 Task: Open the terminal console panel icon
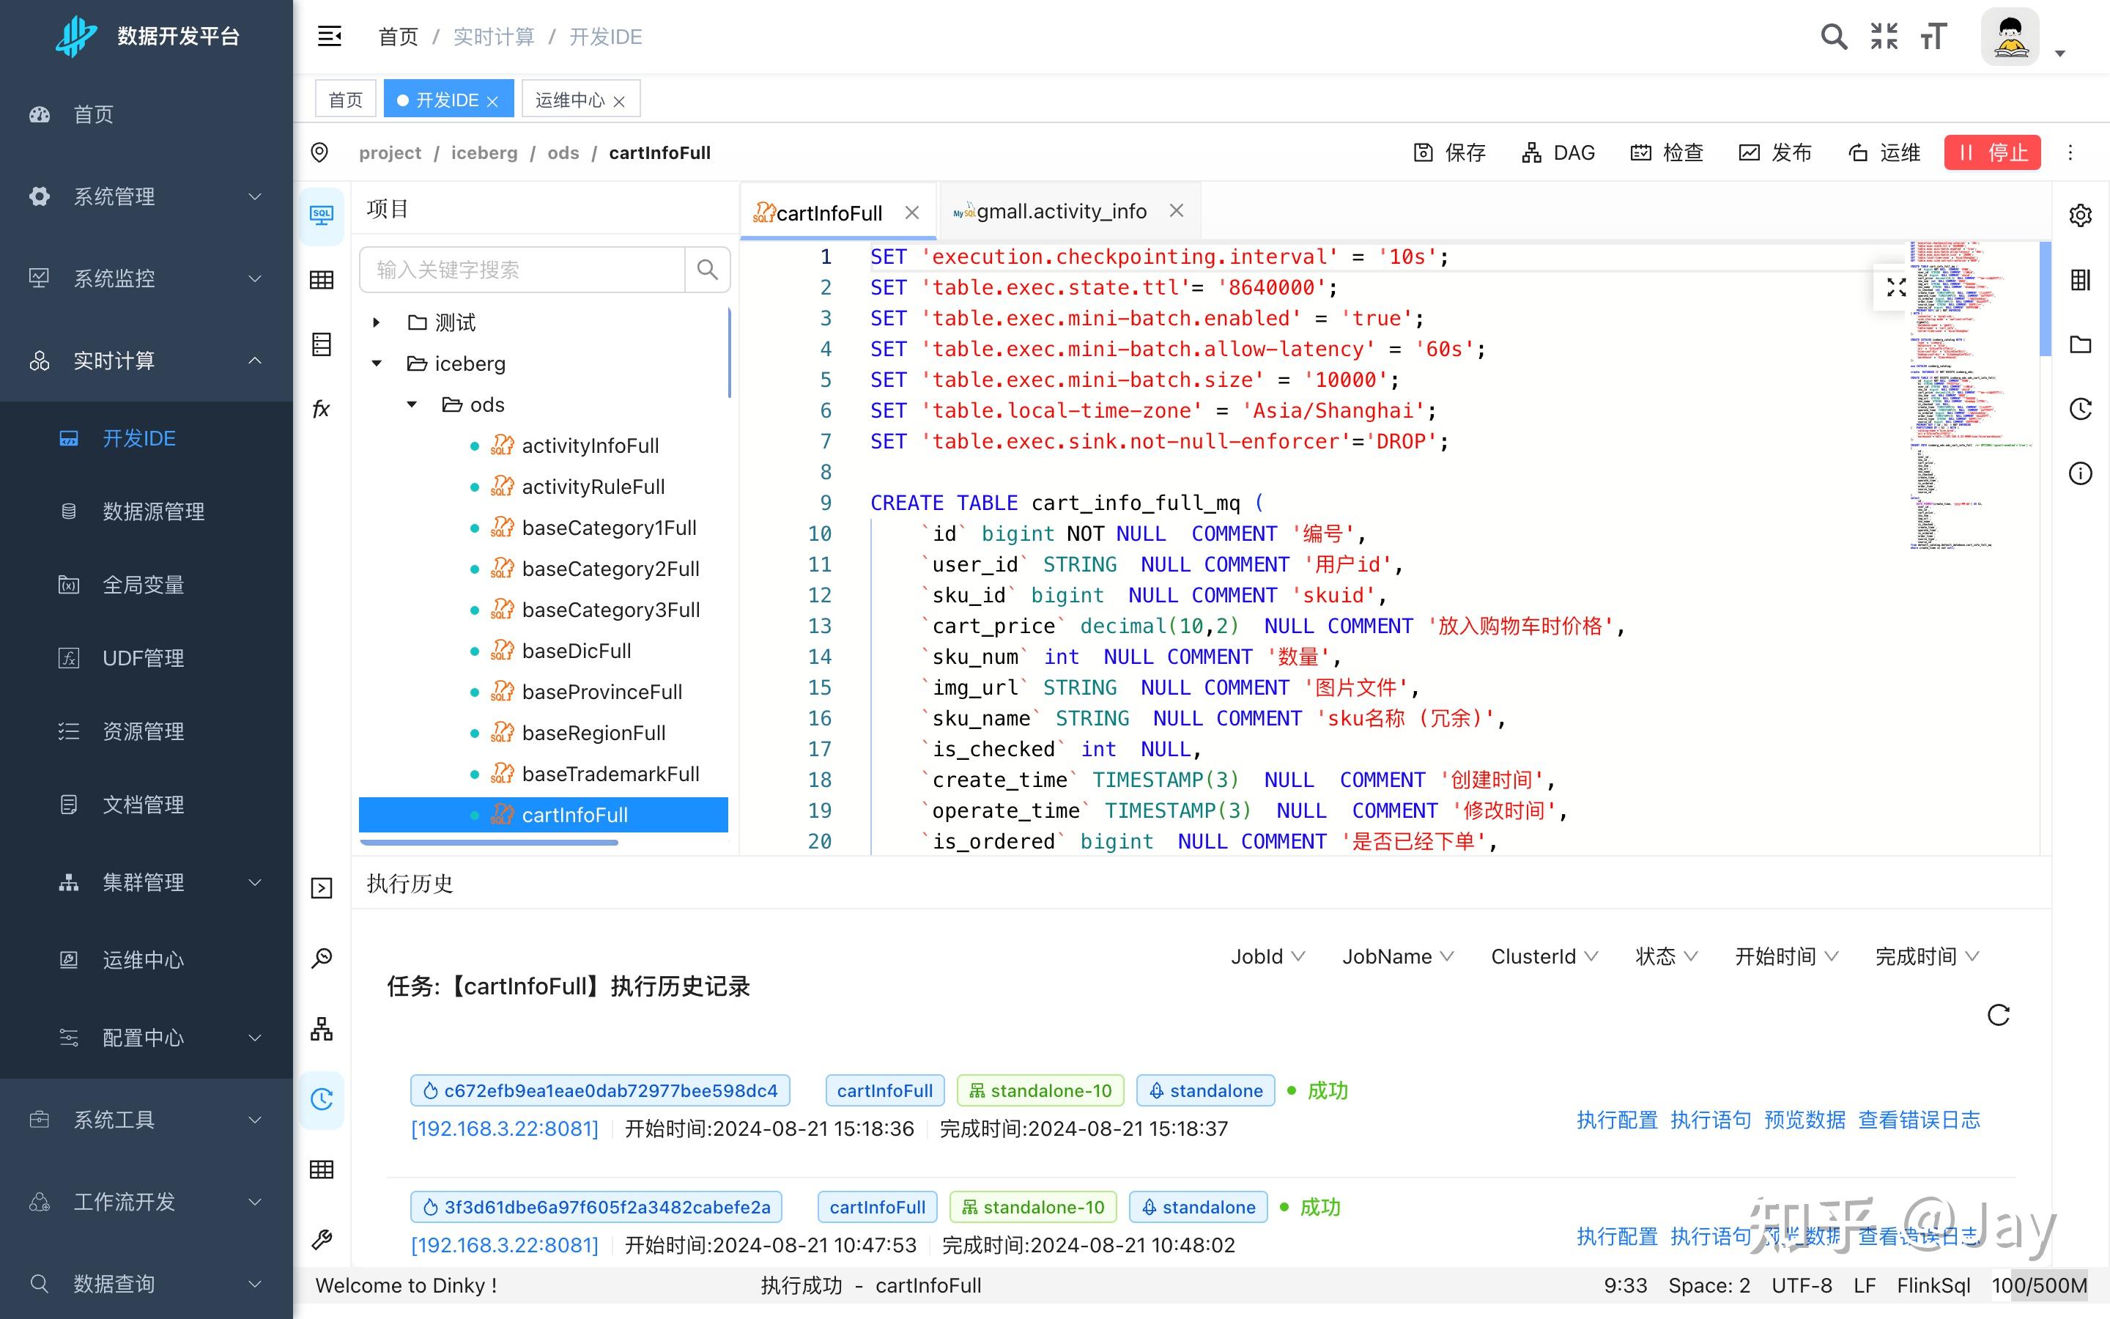(321, 887)
